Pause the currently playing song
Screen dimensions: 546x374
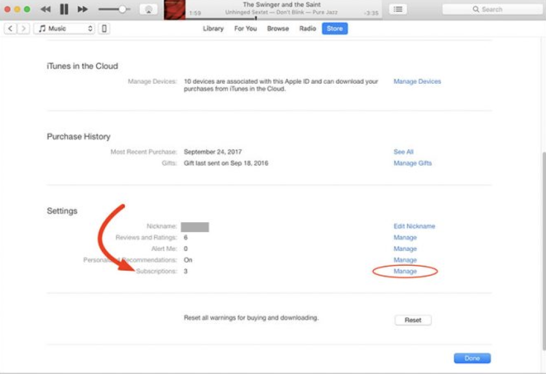tap(64, 9)
